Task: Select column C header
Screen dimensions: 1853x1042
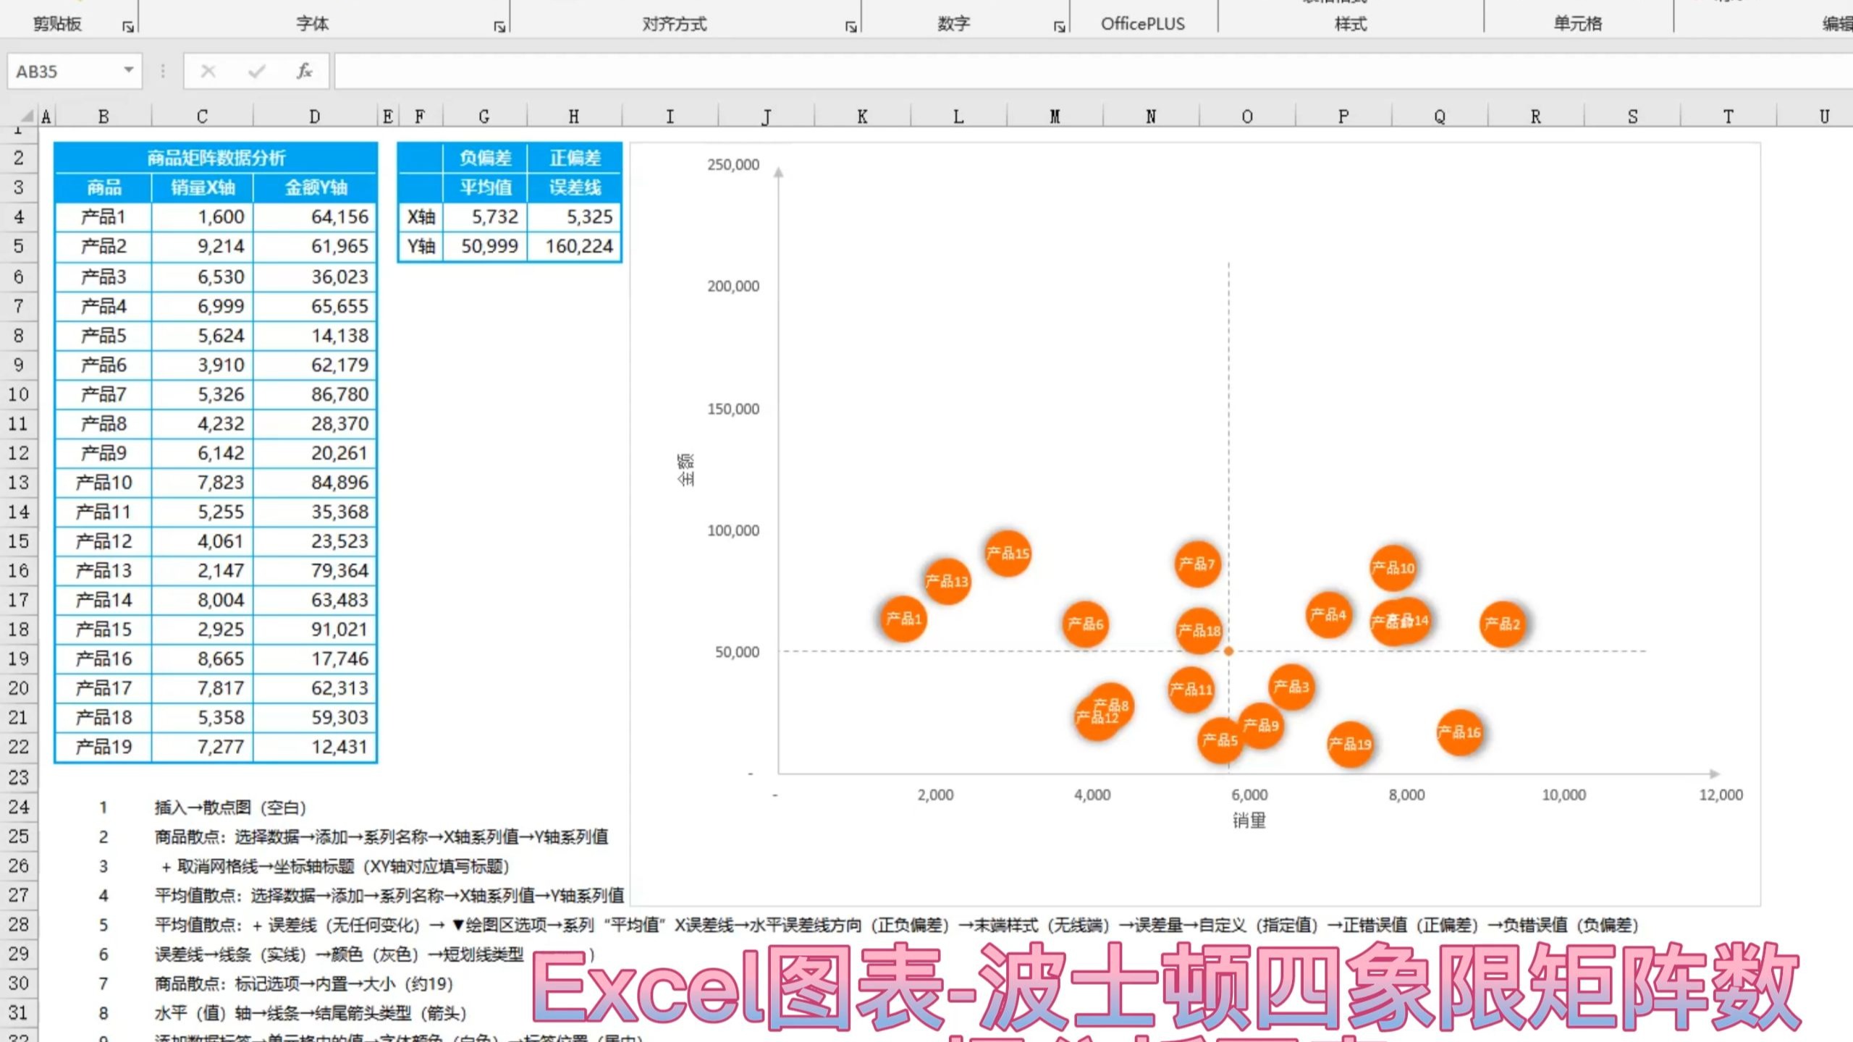Action: point(202,117)
